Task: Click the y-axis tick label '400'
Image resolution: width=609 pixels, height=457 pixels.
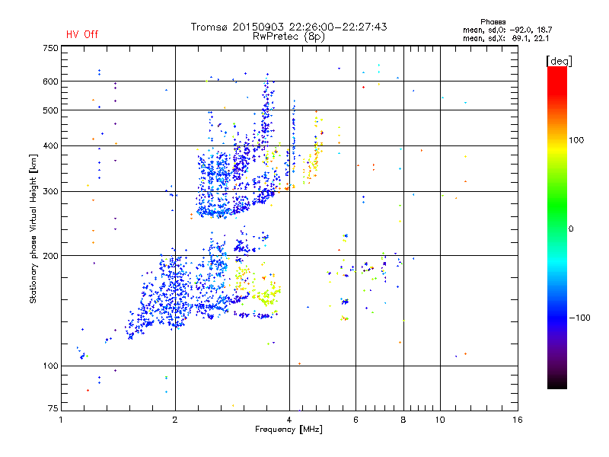Action: (50, 145)
